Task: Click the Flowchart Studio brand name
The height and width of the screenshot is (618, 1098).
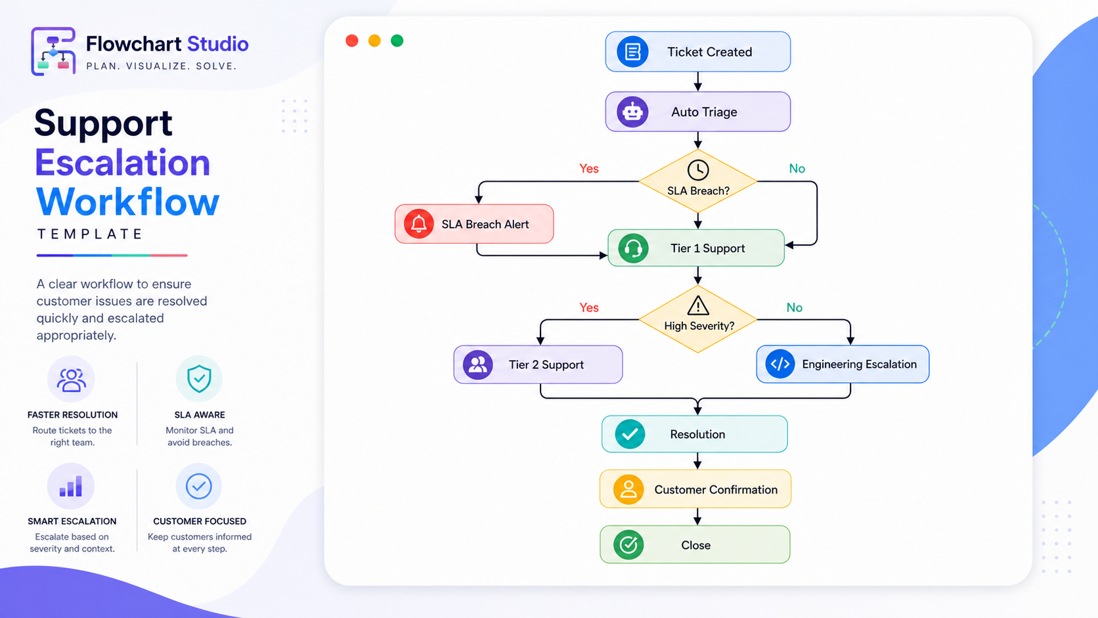Action: point(167,44)
